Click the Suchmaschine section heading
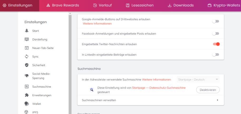This screenshot has width=241, height=114. coord(89,69)
